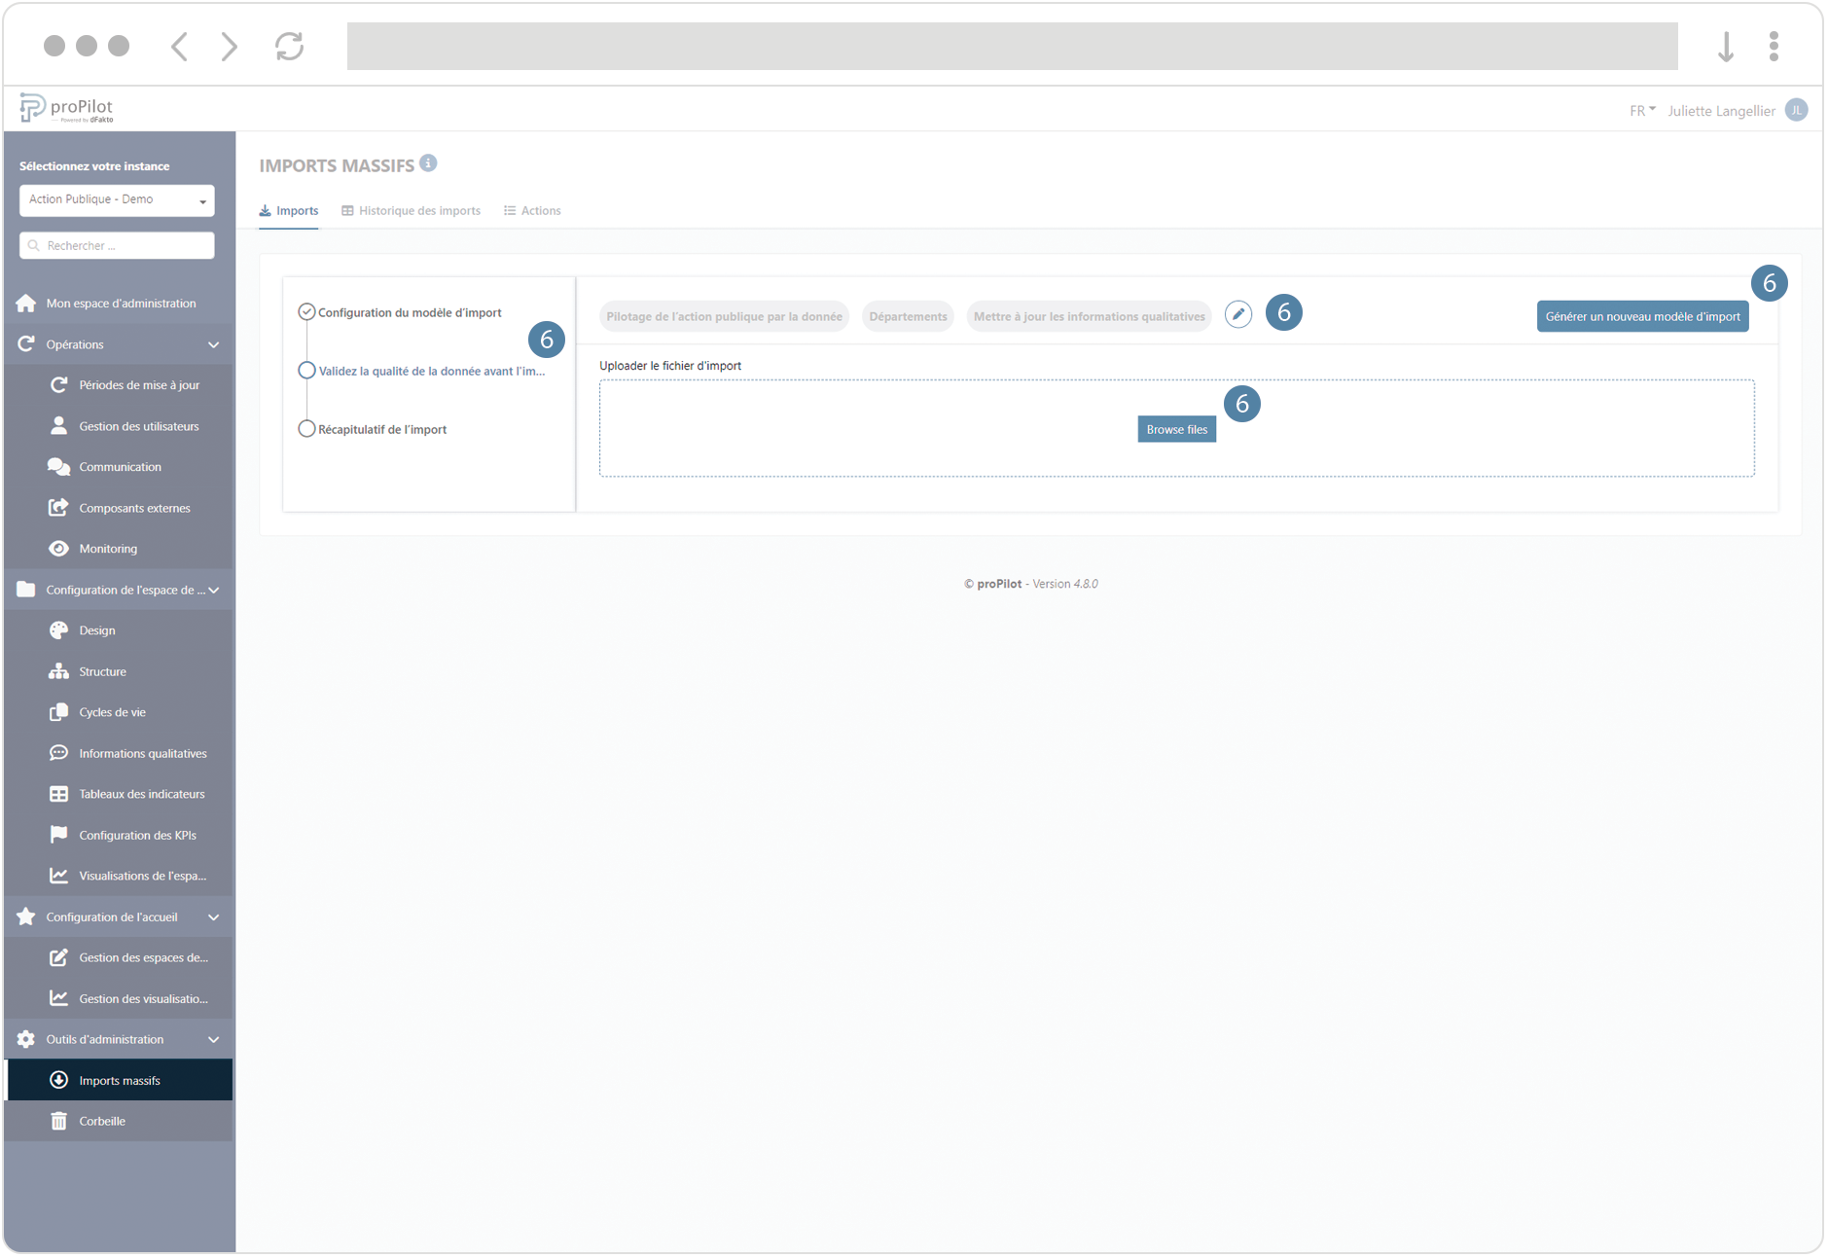Image resolution: width=1828 pixels, height=1258 pixels.
Task: Click the browser reload icon
Action: point(289,46)
